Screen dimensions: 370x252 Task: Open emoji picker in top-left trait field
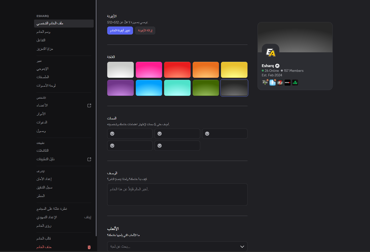[x=112, y=134]
